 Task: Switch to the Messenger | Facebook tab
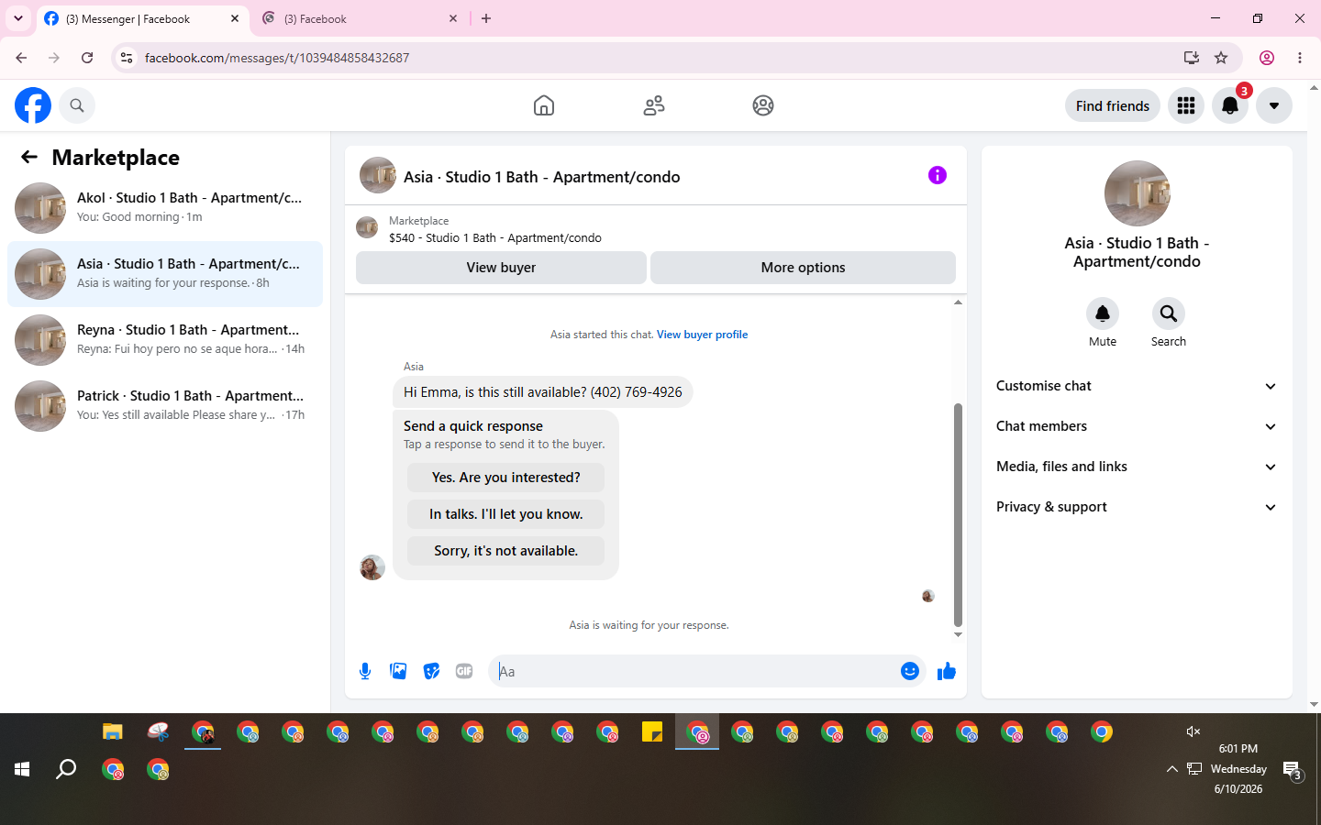142,18
